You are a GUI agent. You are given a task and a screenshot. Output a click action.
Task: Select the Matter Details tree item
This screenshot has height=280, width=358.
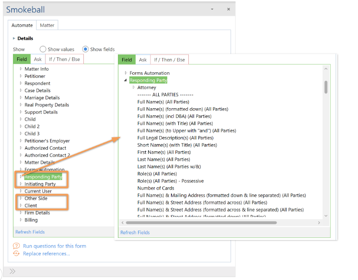coord(39,162)
